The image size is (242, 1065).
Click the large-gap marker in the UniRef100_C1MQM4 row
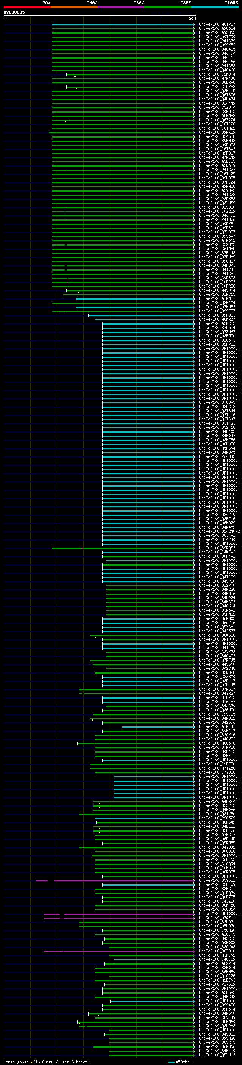click(x=75, y=76)
